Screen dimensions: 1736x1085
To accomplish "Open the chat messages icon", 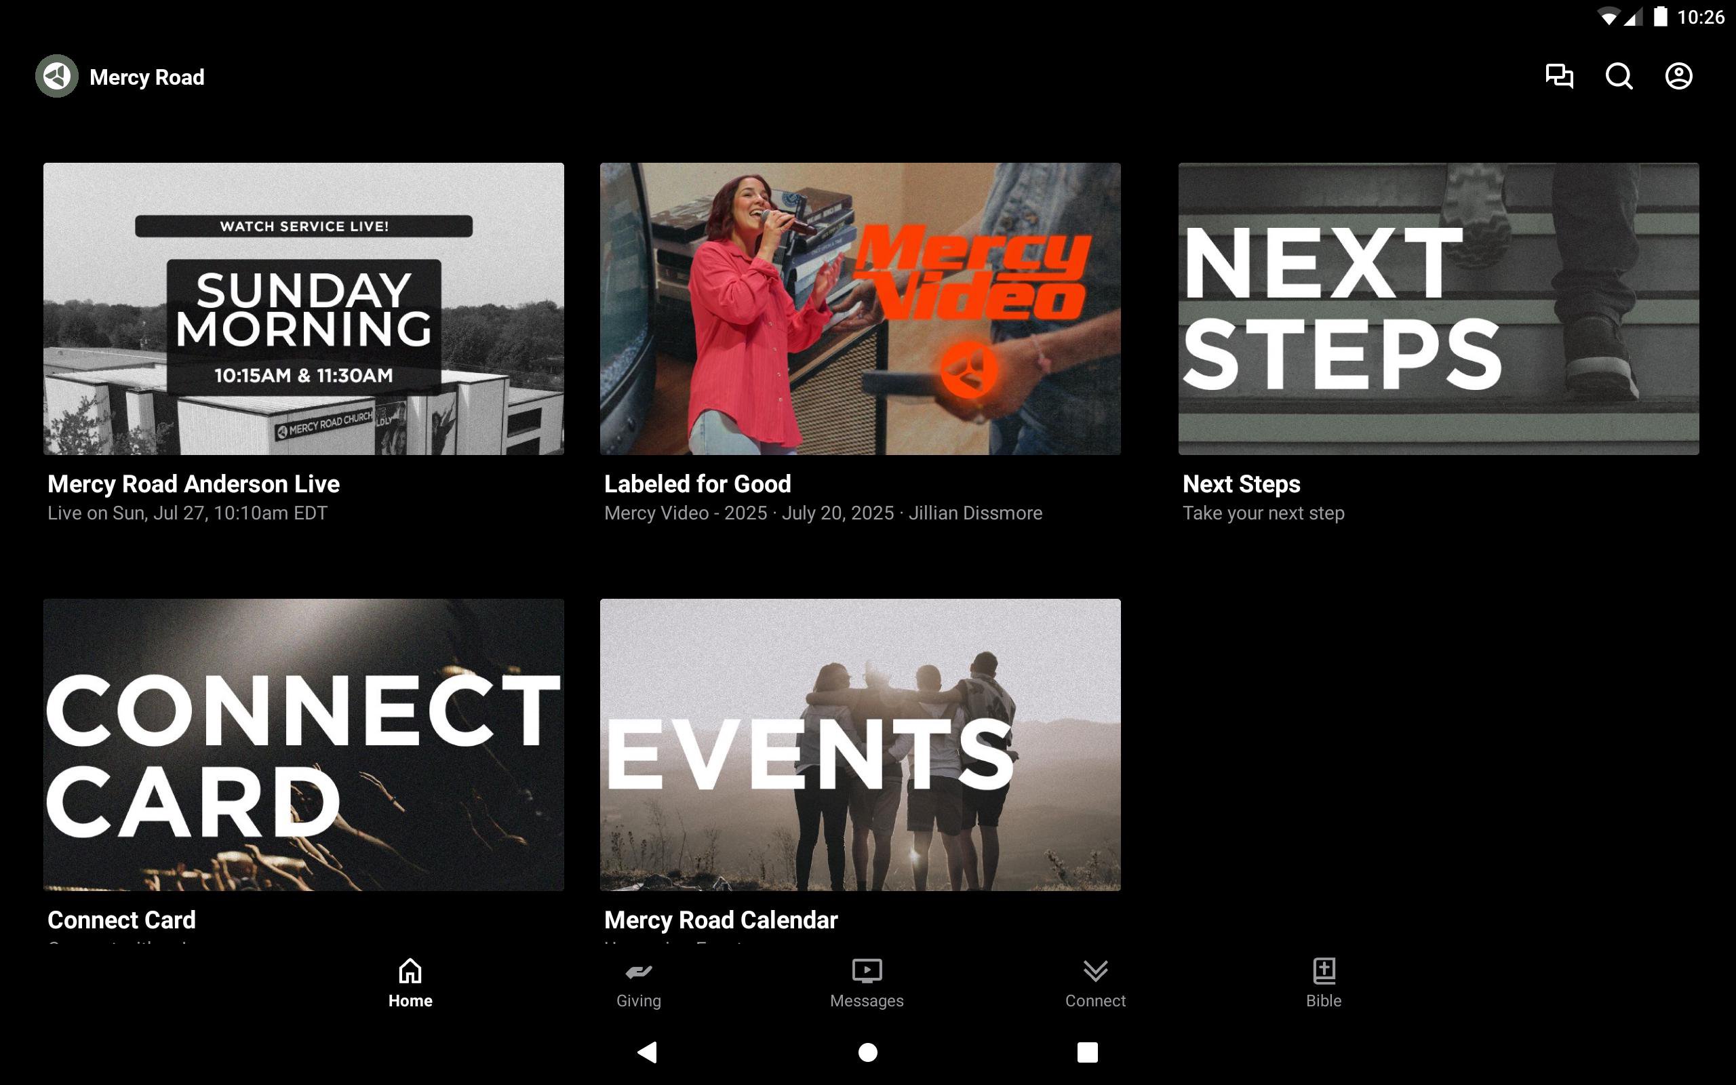I will (x=1559, y=76).
